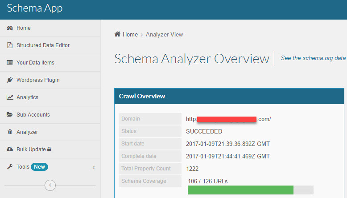Open the Wordpress Plugin page

click(50, 80)
